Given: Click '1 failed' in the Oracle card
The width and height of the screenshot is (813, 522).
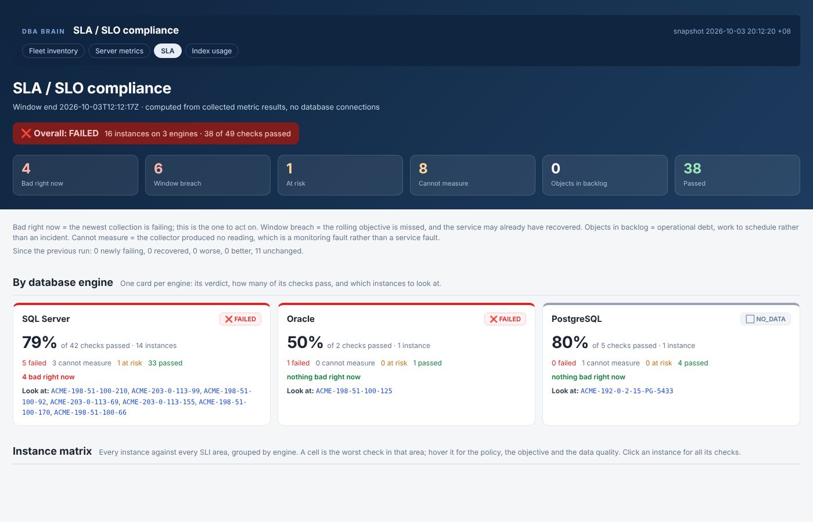Looking at the screenshot, I should 298,363.
